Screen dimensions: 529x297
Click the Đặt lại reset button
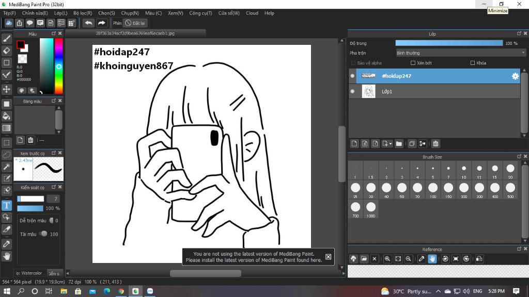pos(135,23)
